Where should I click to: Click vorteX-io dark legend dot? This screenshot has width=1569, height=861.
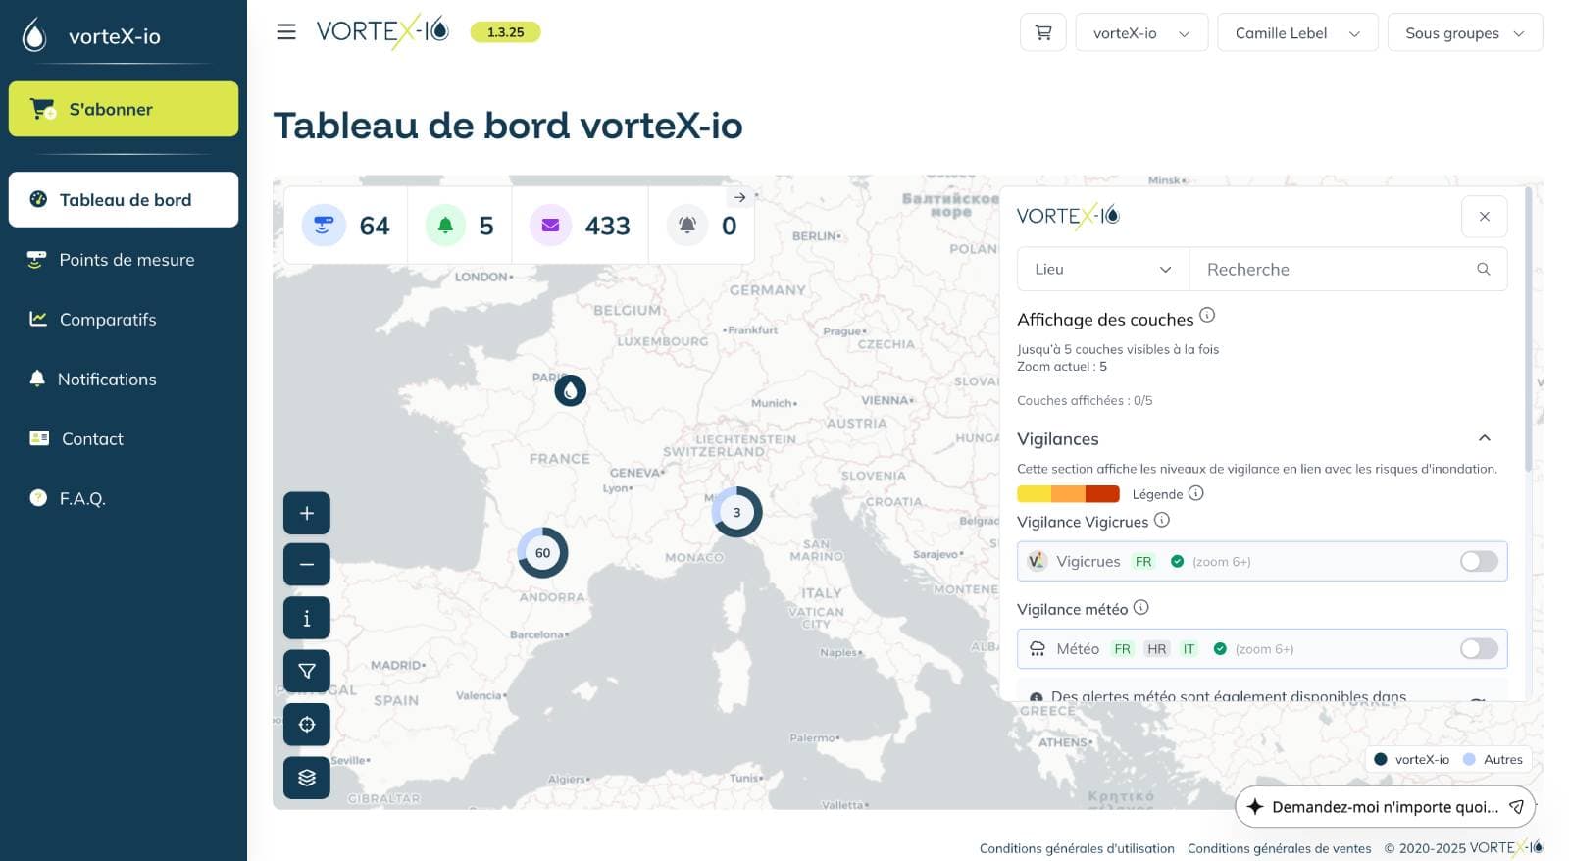pos(1381,759)
